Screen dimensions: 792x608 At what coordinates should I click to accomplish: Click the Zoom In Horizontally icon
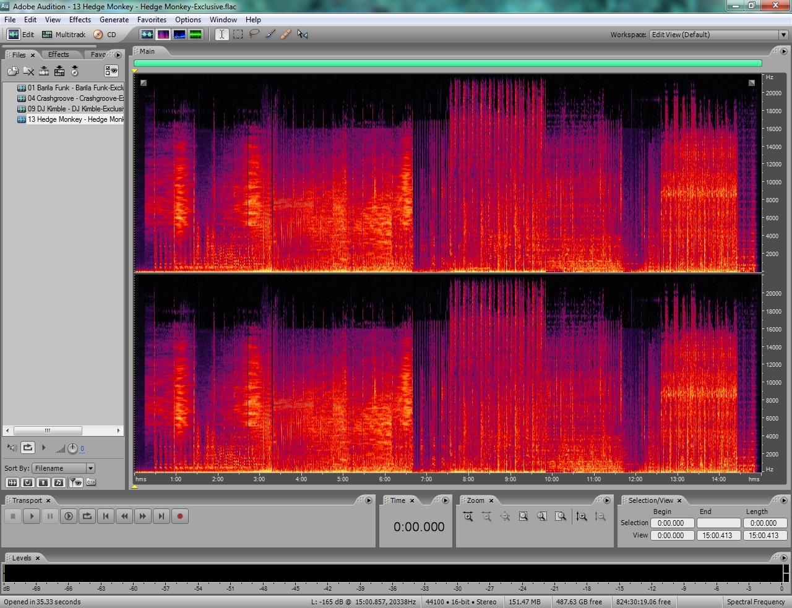[468, 516]
